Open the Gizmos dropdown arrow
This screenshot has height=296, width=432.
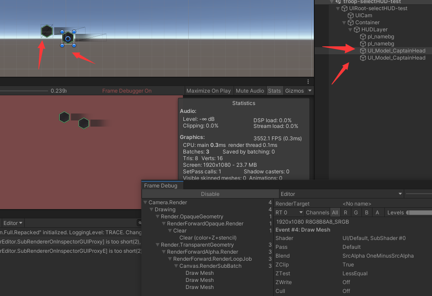[310, 91]
